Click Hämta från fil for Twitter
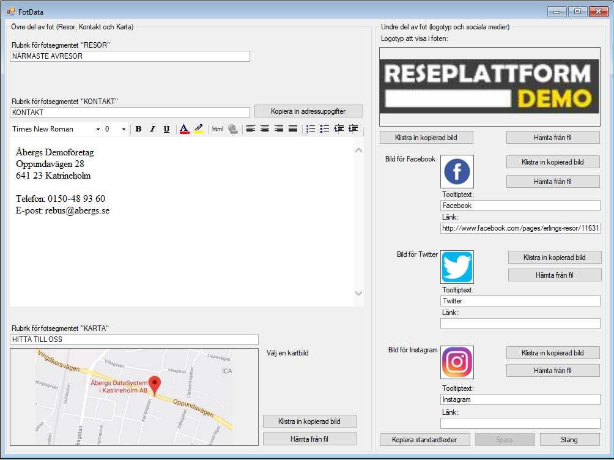Image resolution: width=614 pixels, height=460 pixels. point(555,275)
